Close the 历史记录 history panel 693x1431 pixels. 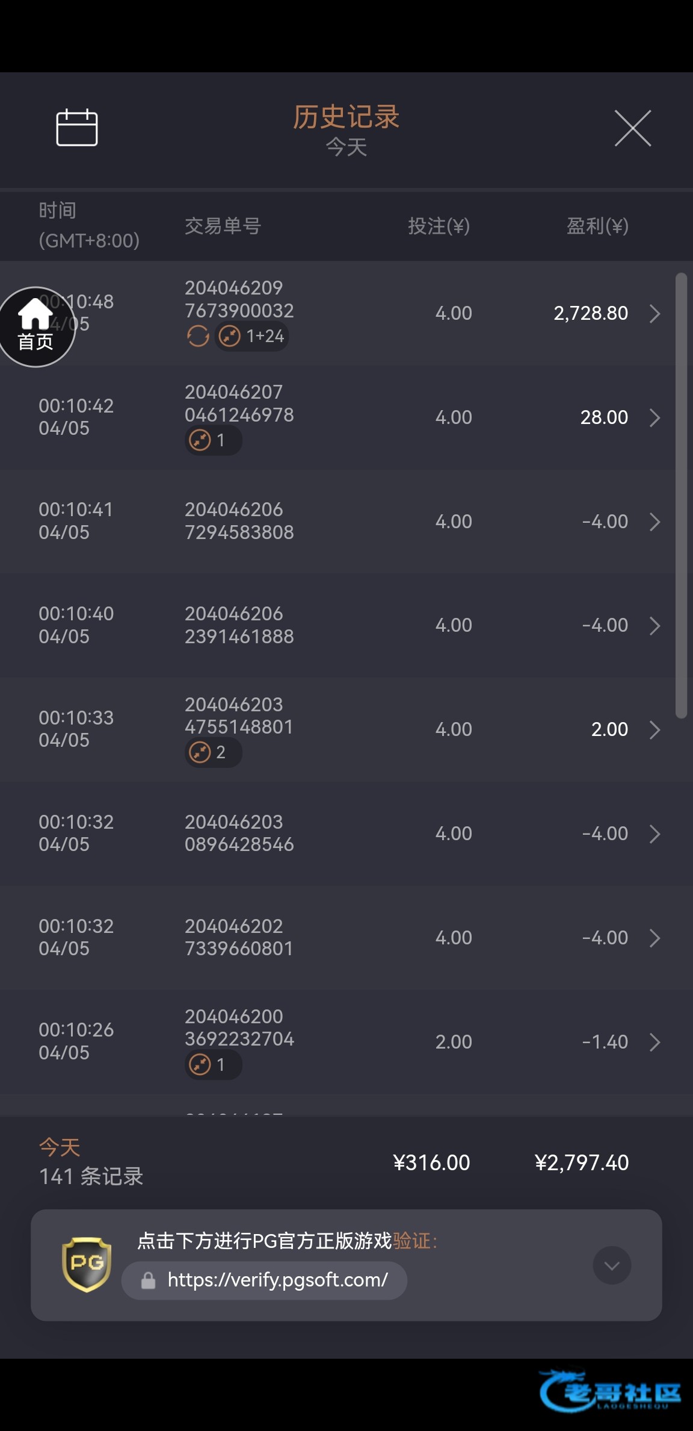pos(632,128)
